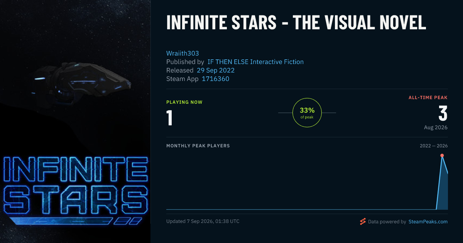This screenshot has width=463, height=243.
Task: Click the 2022 — 2026 chart range label
Action: 434,146
